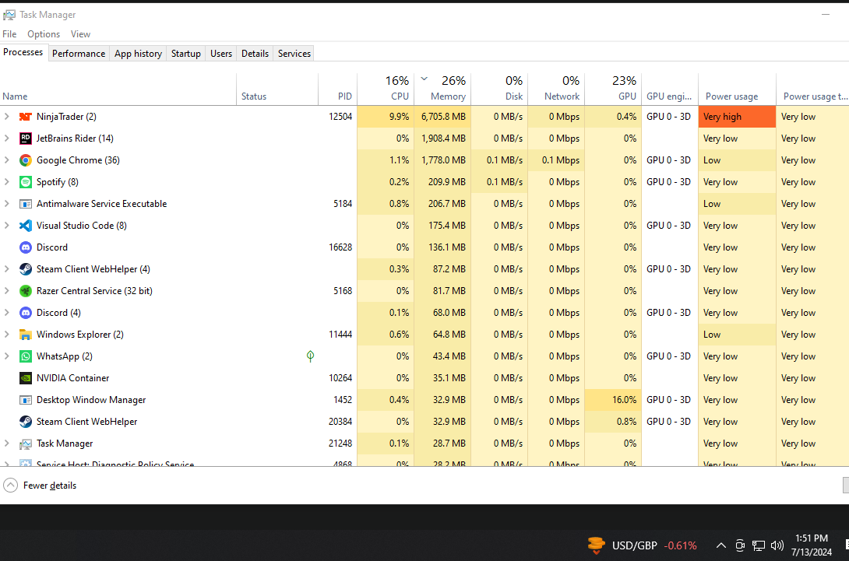Image resolution: width=849 pixels, height=561 pixels.
Task: Select the NinjaTrader process icon
Action: click(26, 117)
